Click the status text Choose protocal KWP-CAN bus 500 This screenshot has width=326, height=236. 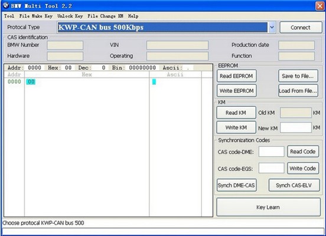tap(43, 223)
